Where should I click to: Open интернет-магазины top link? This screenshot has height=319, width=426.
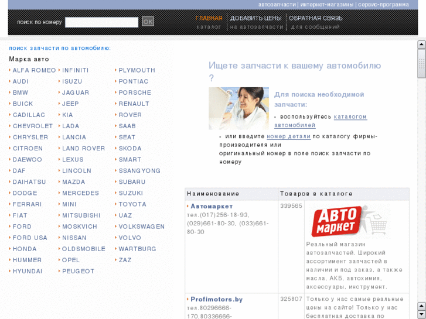(x=327, y=5)
